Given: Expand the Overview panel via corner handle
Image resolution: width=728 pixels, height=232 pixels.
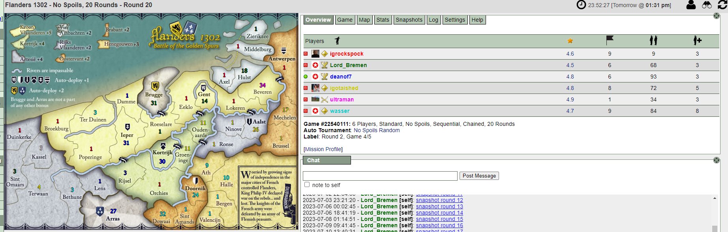Looking at the screenshot, I should tap(717, 16).
